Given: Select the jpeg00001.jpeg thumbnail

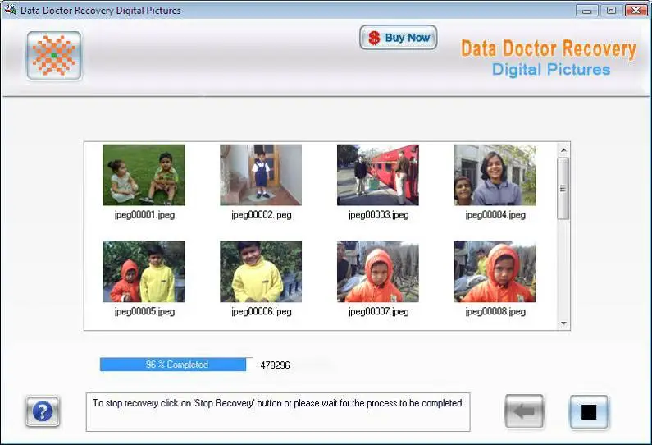Looking at the screenshot, I should 144,175.
